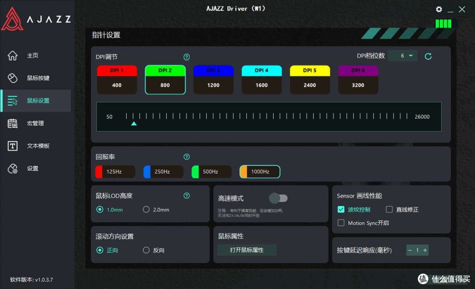Open help icon beside 回报率
The image size is (475, 289).
186,157
